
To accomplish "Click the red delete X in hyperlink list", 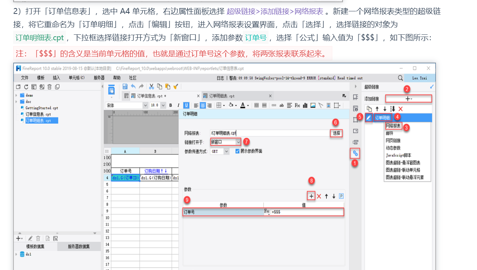I will (400, 109).
